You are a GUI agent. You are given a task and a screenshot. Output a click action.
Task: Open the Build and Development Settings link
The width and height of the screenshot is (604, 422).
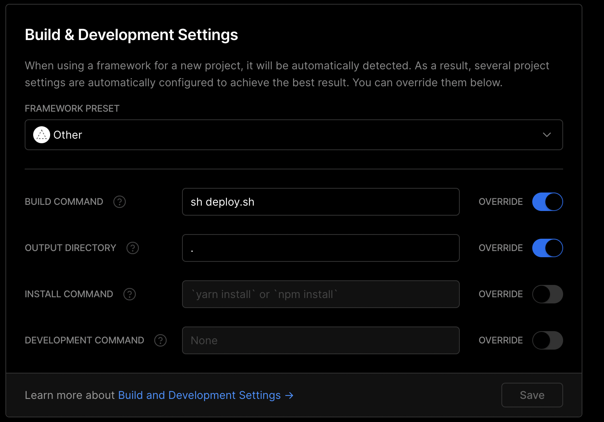199,395
